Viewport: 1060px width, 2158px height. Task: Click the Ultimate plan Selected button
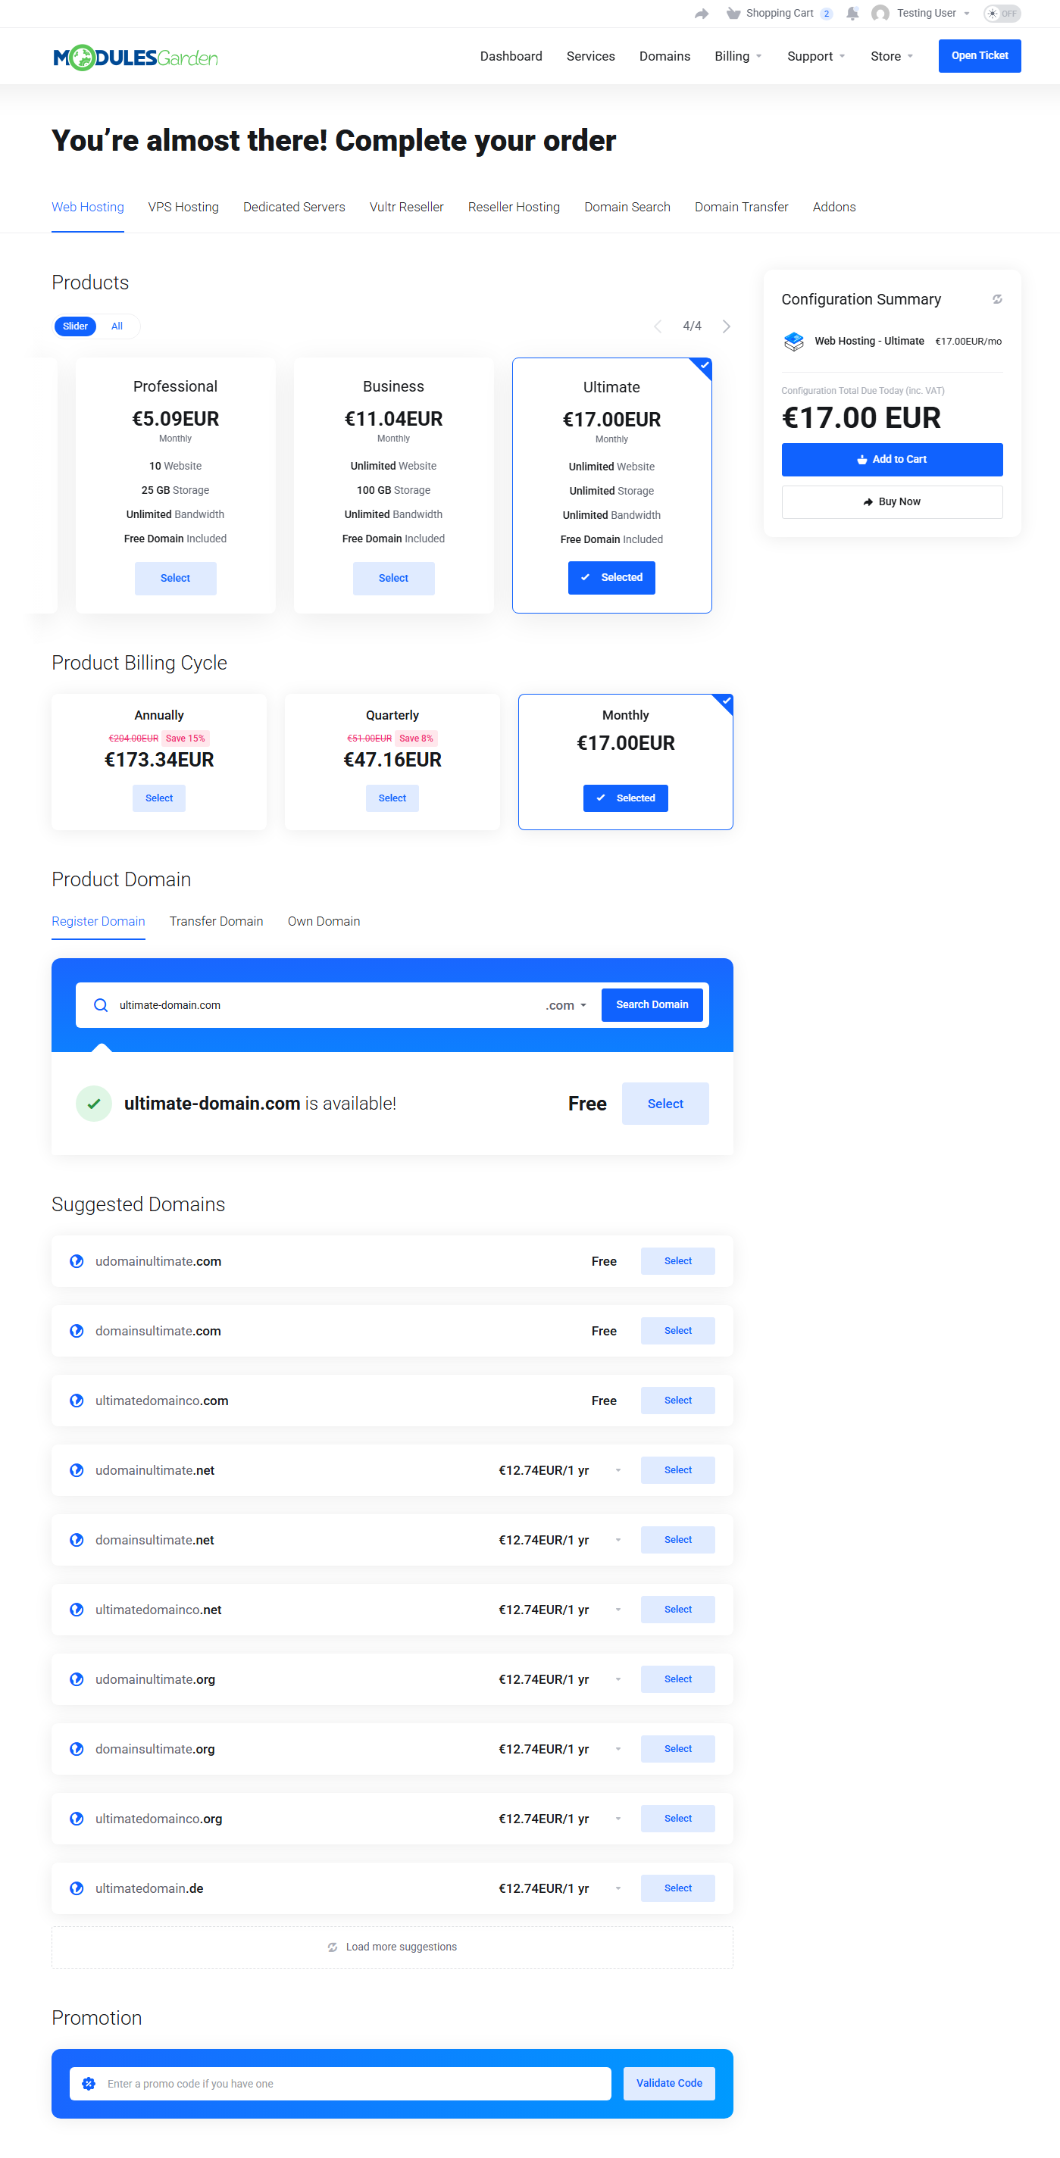pyautogui.click(x=611, y=577)
